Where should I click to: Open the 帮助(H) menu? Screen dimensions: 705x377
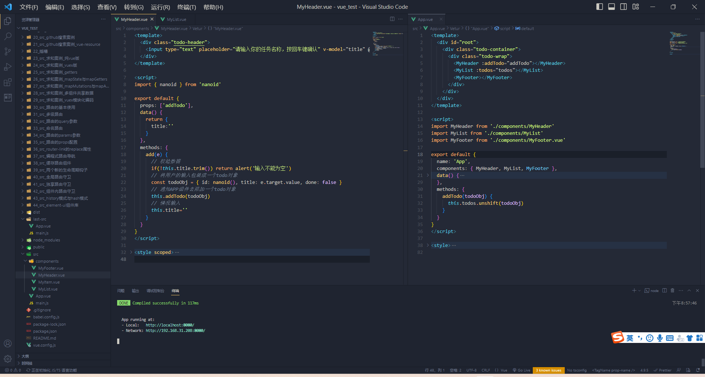click(x=213, y=7)
